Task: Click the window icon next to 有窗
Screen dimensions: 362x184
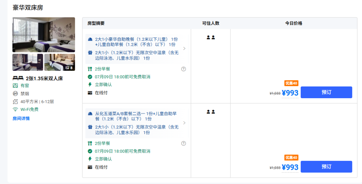Action: point(15,86)
